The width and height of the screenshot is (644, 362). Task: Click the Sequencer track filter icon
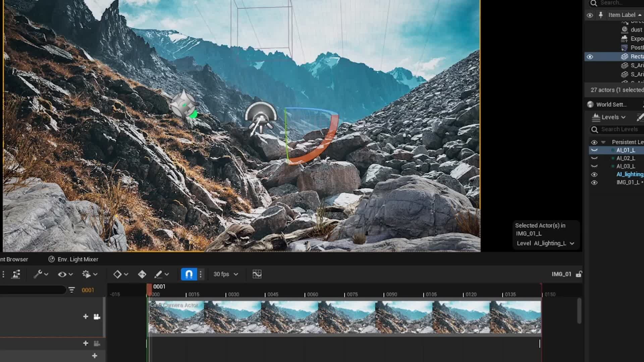pos(71,290)
